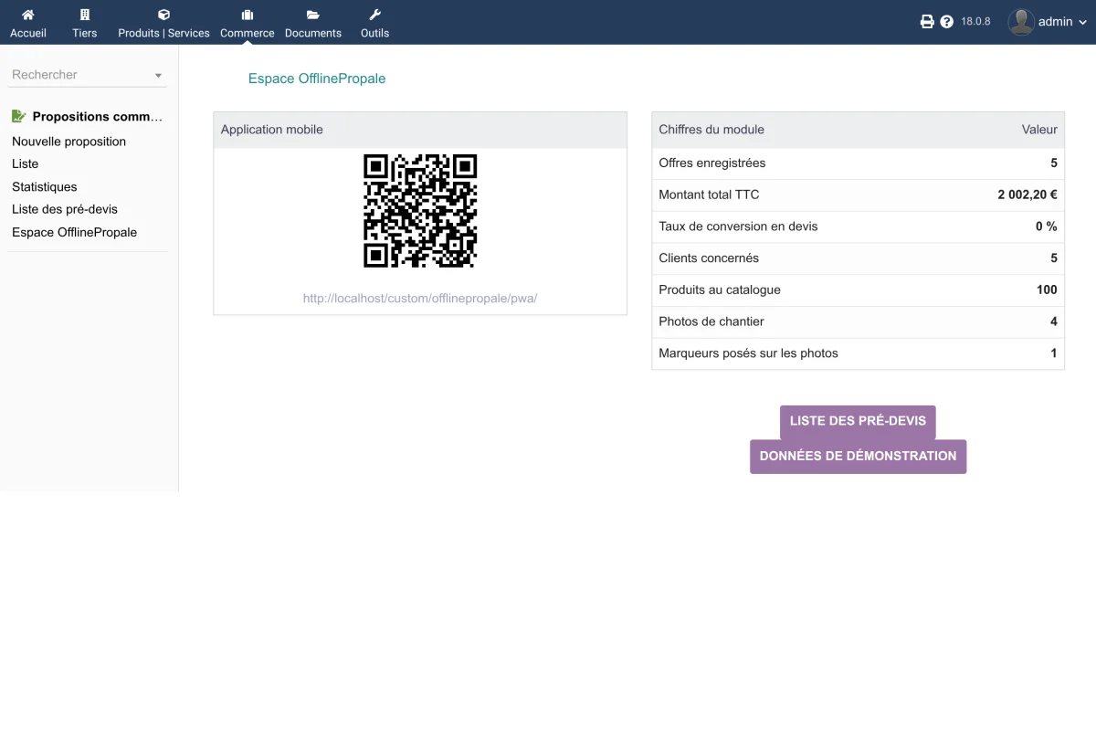The height and width of the screenshot is (737, 1096).
Task: Click the Marqueurs posés value 1
Action: (x=1054, y=353)
